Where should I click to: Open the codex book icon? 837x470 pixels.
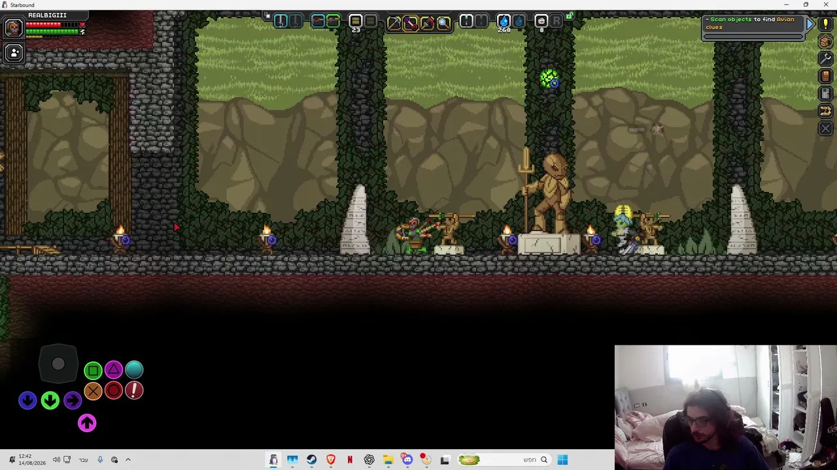(825, 76)
